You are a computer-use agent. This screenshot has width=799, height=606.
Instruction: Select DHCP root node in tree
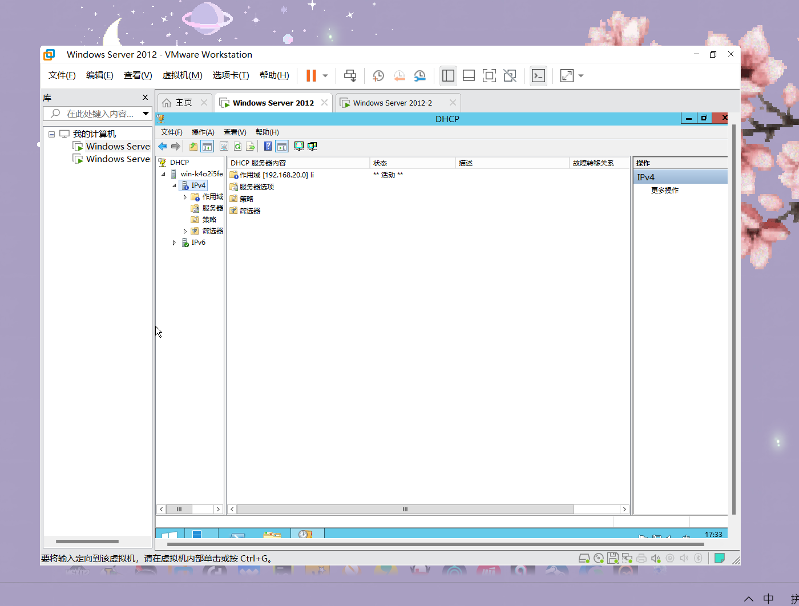click(x=174, y=163)
